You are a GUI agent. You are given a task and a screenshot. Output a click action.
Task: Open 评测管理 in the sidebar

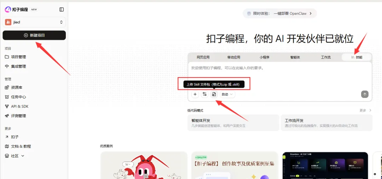click(x=18, y=116)
